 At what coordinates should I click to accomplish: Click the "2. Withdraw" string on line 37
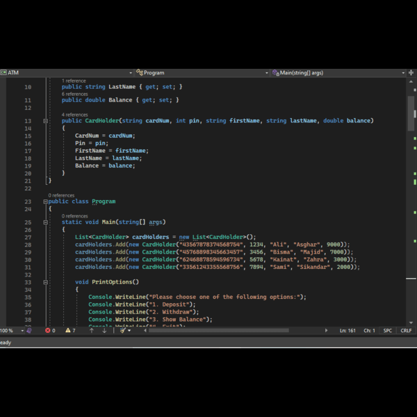click(172, 312)
